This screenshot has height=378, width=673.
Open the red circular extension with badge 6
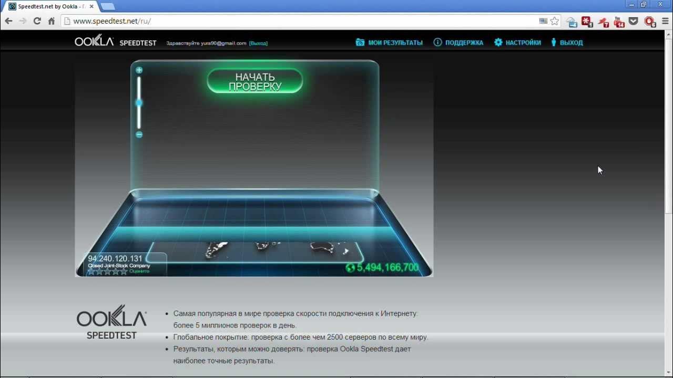(x=650, y=22)
